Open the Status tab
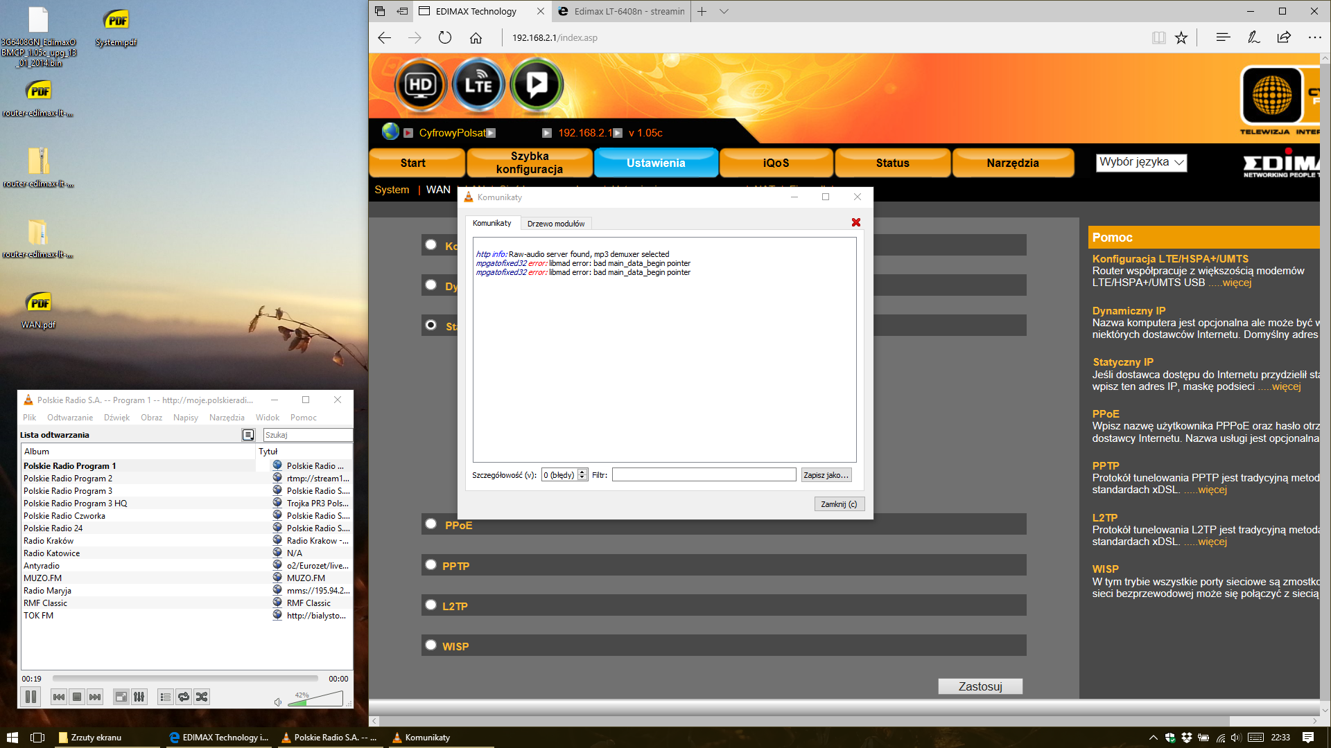Viewport: 1331px width, 748px height. point(892,163)
